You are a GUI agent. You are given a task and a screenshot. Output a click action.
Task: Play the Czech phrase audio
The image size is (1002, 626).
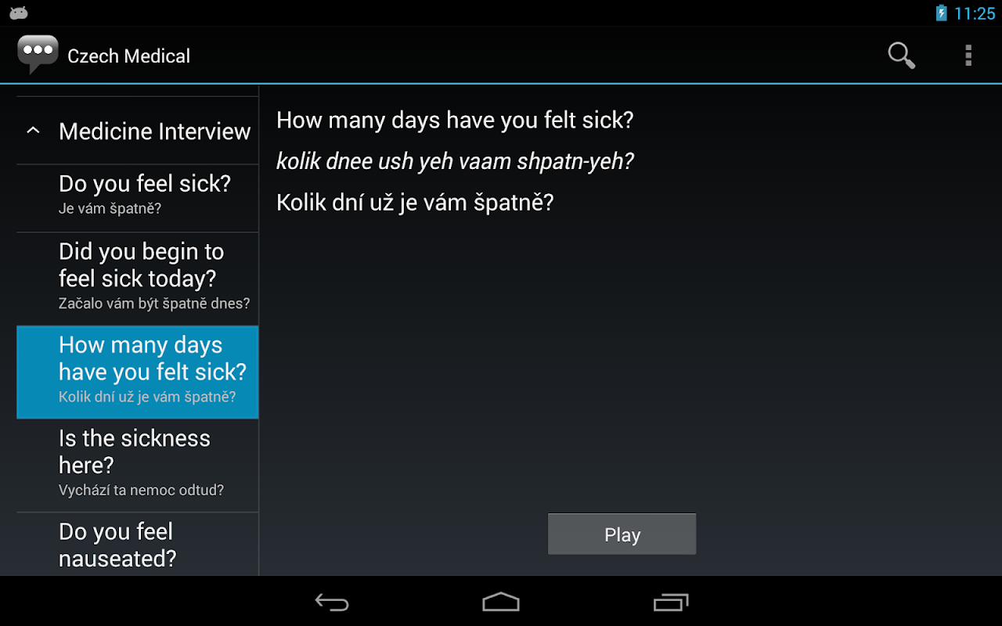(x=622, y=534)
